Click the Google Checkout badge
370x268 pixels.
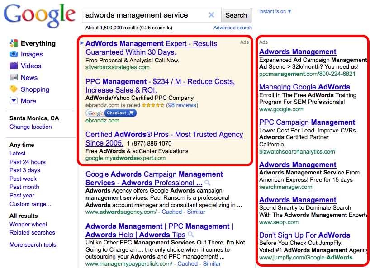click(x=111, y=113)
